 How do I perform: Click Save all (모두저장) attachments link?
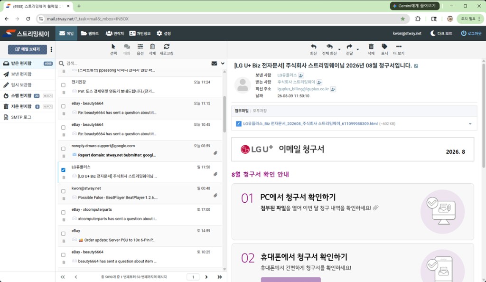click(260, 111)
